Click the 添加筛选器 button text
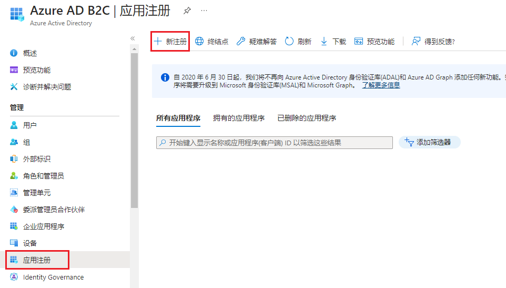 pyautogui.click(x=434, y=142)
